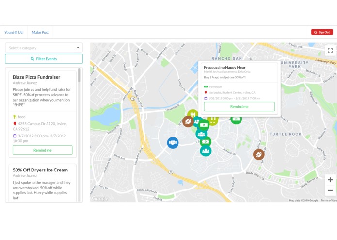
Task: Click the fork food icon in Blaze Pizza card
Action: [15, 117]
